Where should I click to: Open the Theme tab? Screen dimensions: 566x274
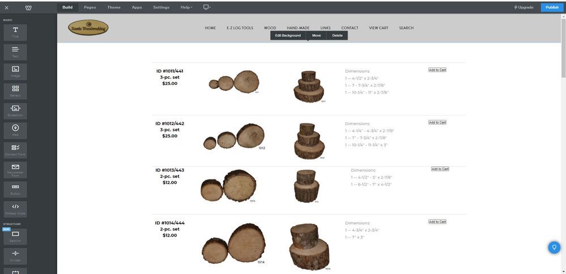coord(114,7)
